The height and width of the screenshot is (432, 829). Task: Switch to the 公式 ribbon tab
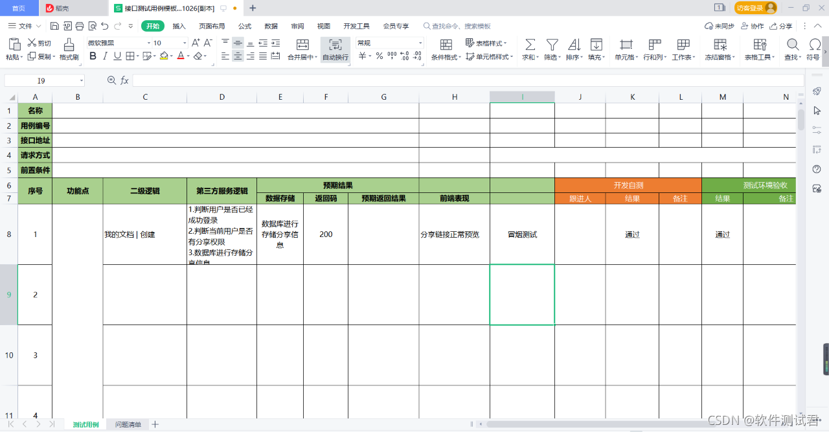[245, 26]
